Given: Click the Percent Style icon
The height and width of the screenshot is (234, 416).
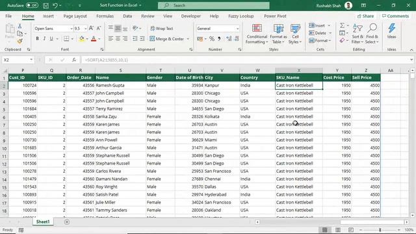Looking at the screenshot, I should pyautogui.click(x=212, y=39).
